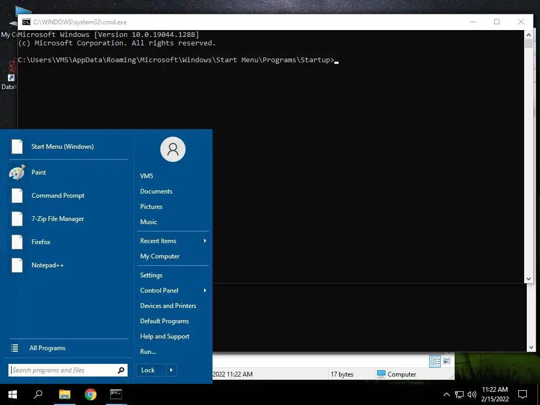Select the cmd window taskbar icon
540x405 pixels.
116,394
